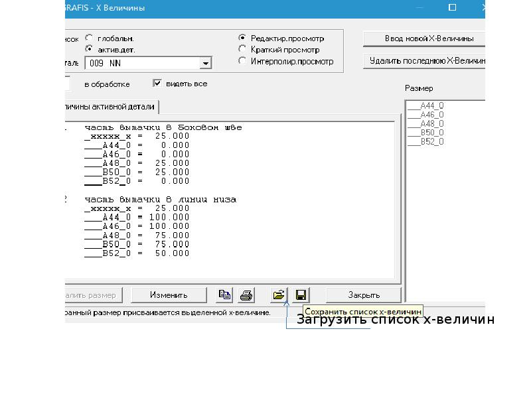Click Ввод новой X-Величины button

[425, 38]
